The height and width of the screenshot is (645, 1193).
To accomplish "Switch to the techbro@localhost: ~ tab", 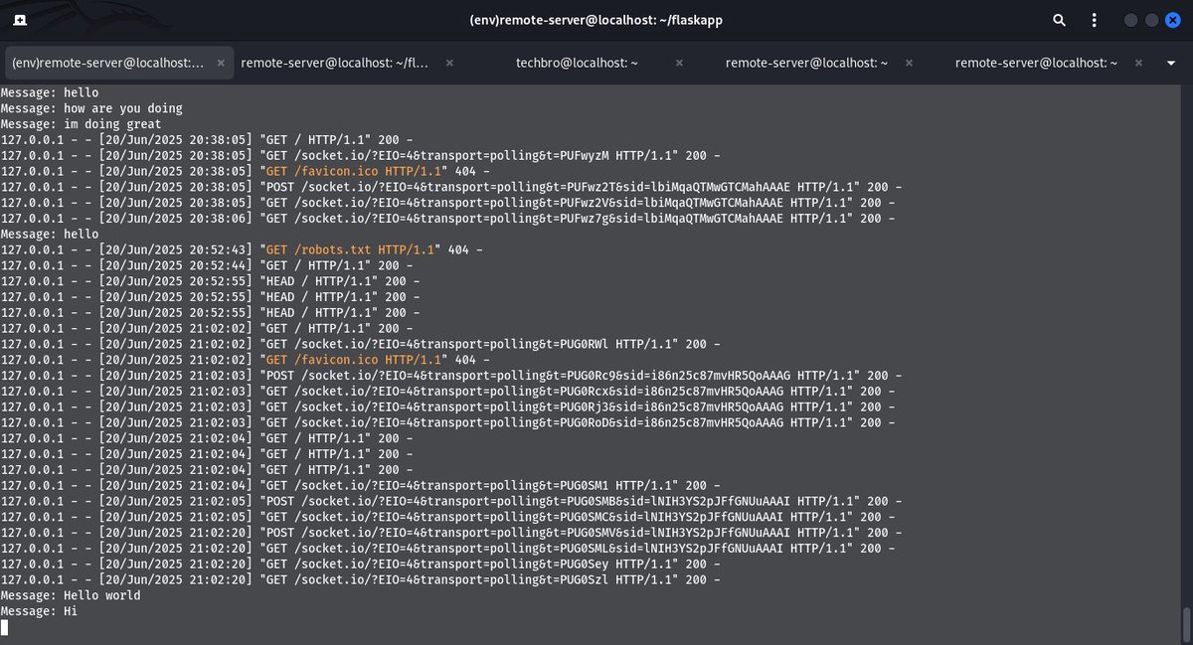I will tap(577, 63).
